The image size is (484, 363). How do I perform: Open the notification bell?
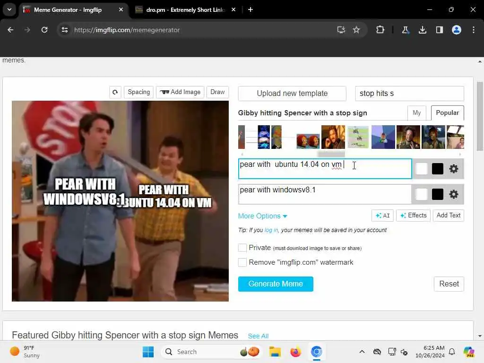point(452,352)
